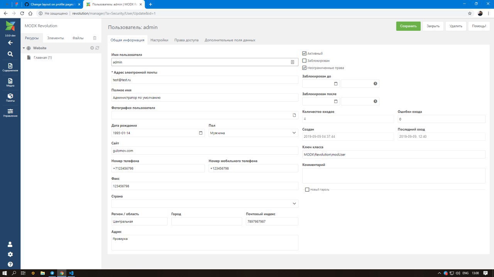Click the Номер мобильного телефона field

click(254, 168)
